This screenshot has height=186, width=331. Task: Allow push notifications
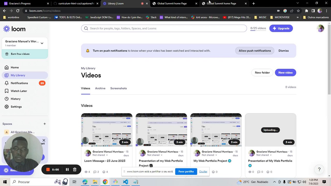tap(255, 51)
